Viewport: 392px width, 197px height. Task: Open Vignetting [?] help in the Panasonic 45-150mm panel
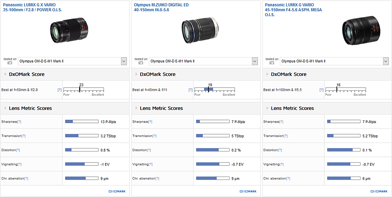coord(282,164)
